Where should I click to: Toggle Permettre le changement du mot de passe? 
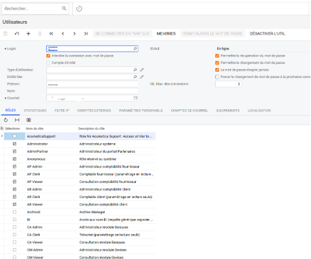point(217,63)
